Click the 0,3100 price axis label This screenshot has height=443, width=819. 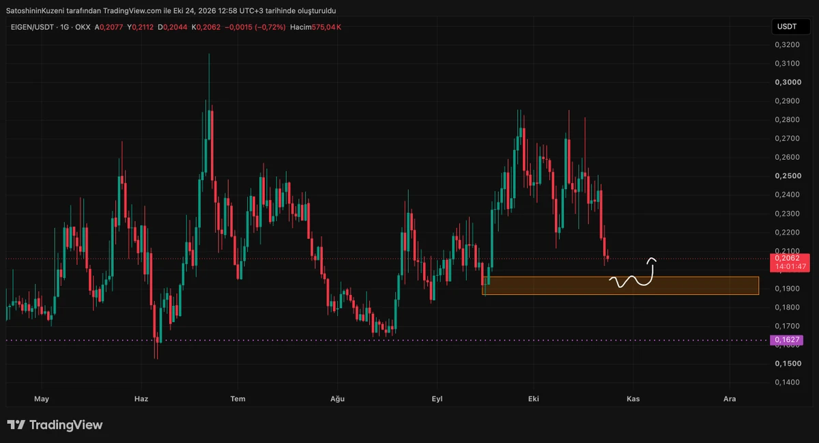[787, 63]
